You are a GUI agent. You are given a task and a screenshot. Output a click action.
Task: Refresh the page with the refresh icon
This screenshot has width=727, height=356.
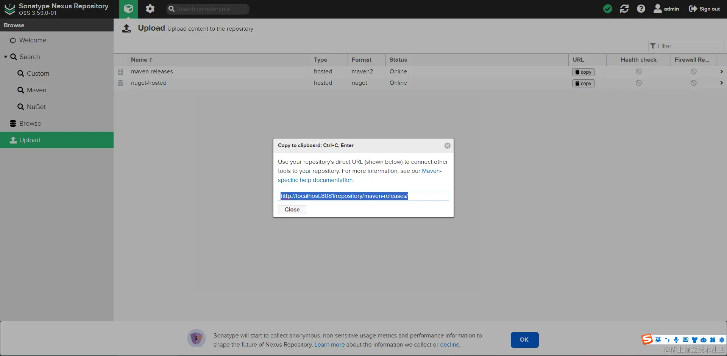click(624, 9)
